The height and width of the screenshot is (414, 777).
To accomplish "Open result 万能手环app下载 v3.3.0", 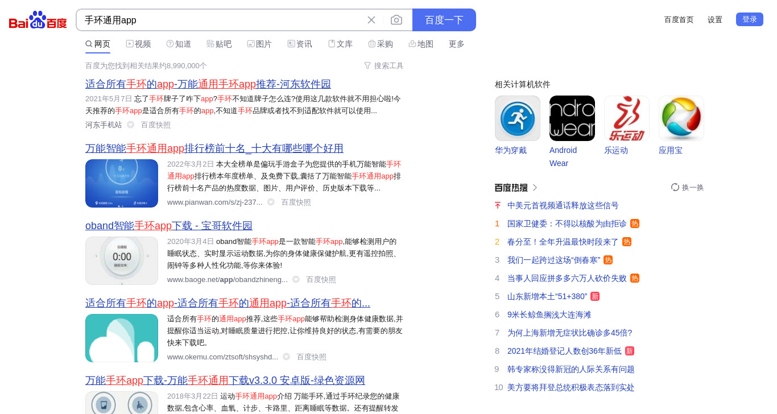I will click(x=225, y=380).
